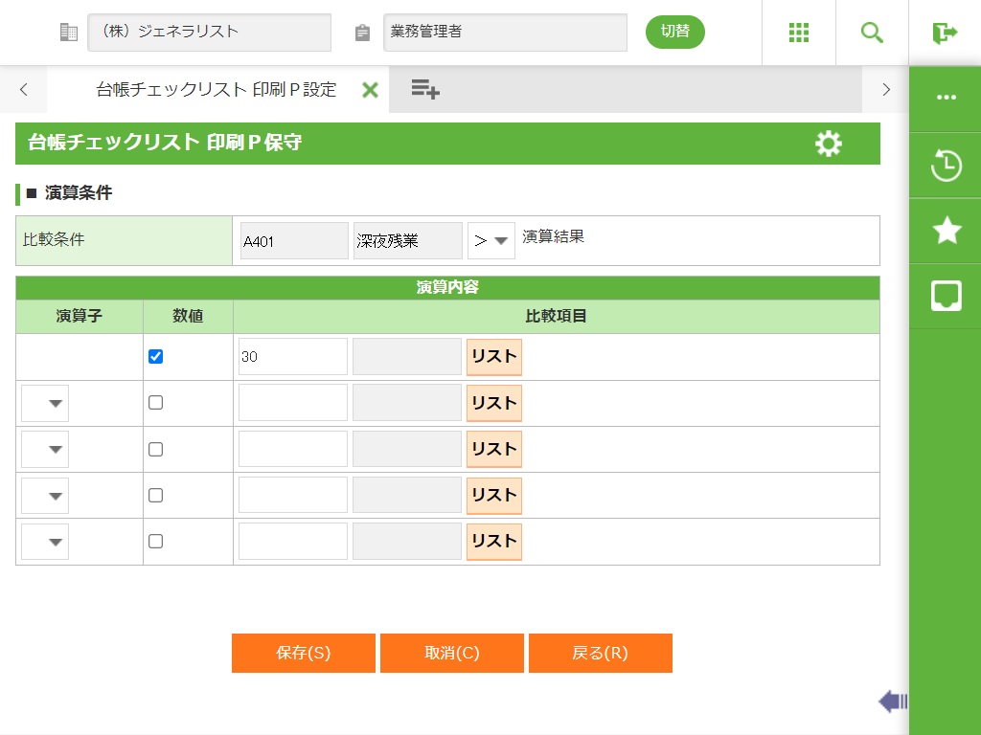The image size is (981, 735).
Task: Open the inbox tray sidebar icon
Action: point(946,296)
